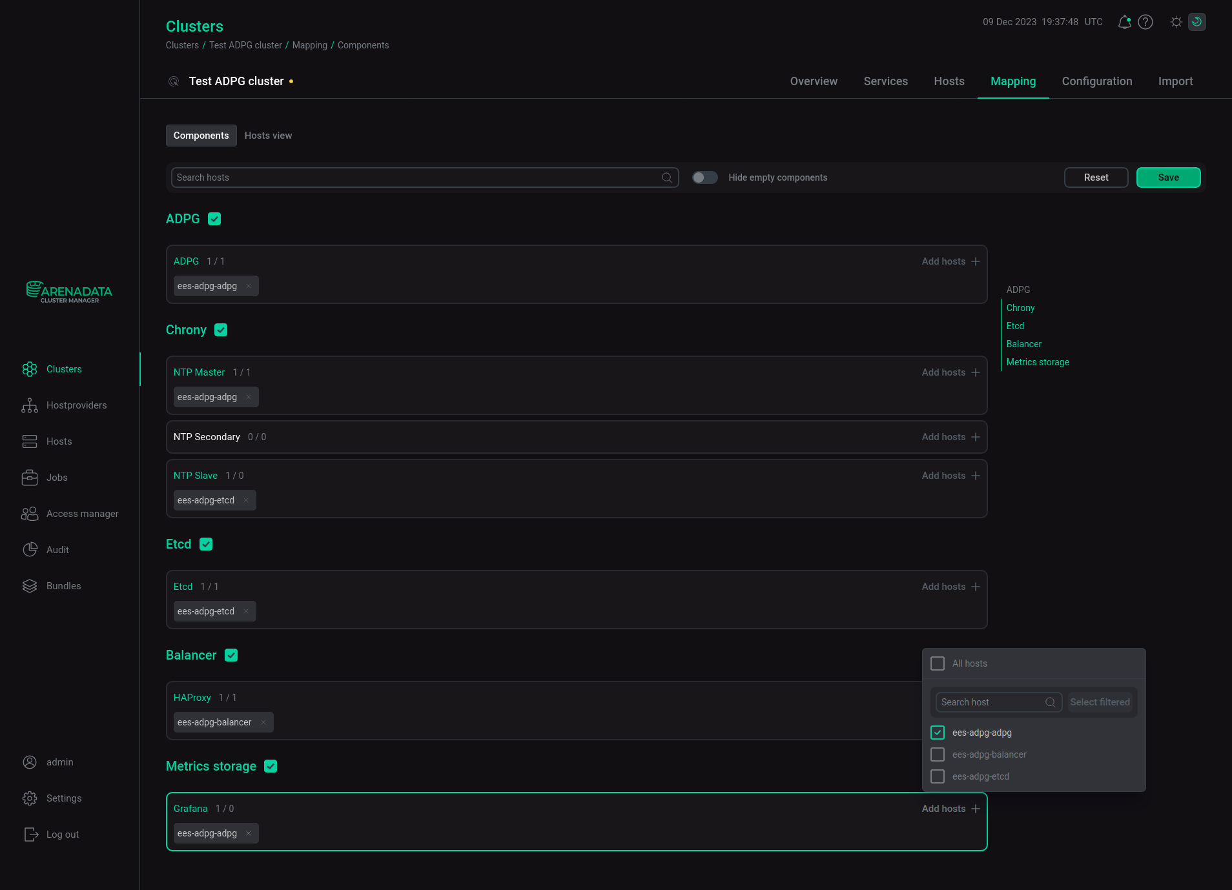Check All hosts checkbox in popup
This screenshot has width=1232, height=890.
[x=938, y=663]
